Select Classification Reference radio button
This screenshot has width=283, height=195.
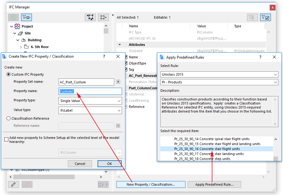8,118
